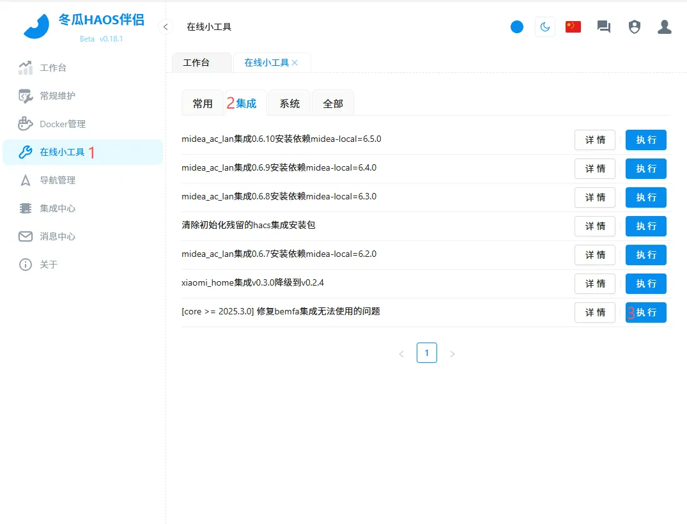The height and width of the screenshot is (524, 687).
Task: Click text midea_ac_lan集成0.6.10安装依赖midea-local=6.5.0
Action: [x=281, y=139]
